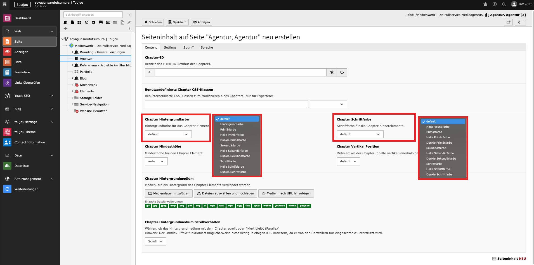Open the backend search magnifier icon
The width and height of the screenshot is (534, 265).
504,4
